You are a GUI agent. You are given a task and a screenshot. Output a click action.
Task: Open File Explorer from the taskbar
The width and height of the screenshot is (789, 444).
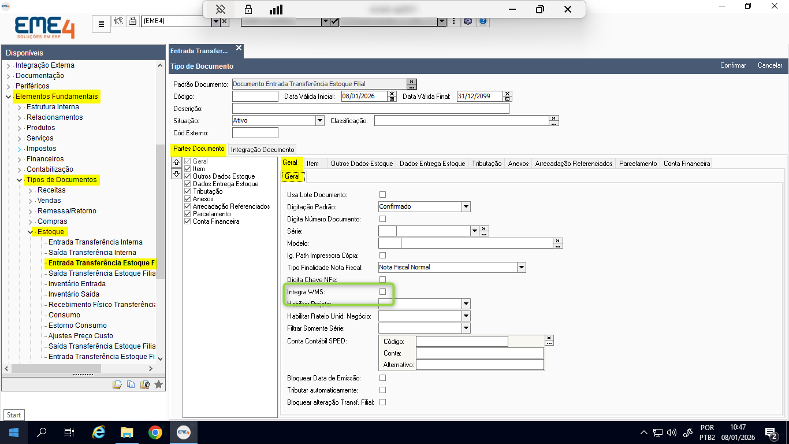point(127,432)
